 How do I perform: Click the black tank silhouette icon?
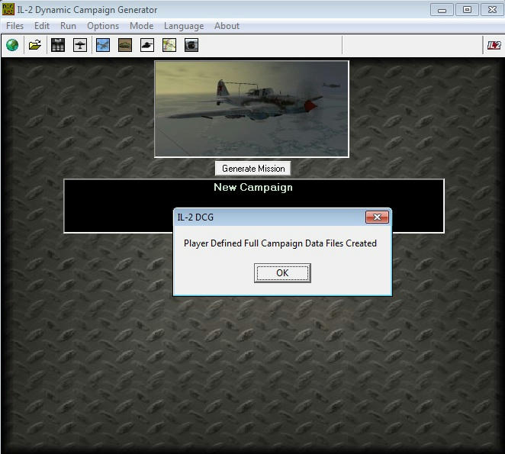(147, 45)
